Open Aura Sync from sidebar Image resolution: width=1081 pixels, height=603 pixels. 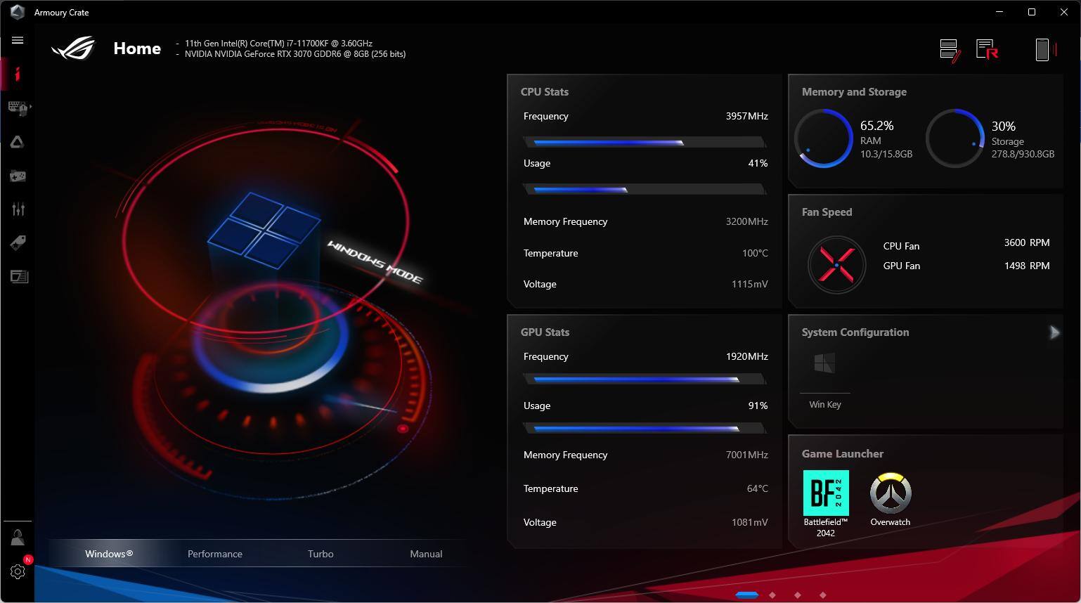point(18,142)
